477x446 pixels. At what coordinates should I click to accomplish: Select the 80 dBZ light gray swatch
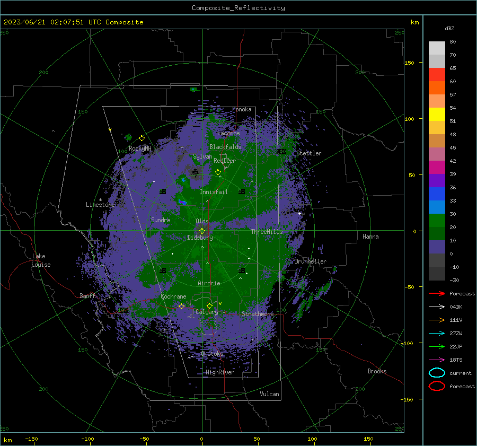pyautogui.click(x=437, y=48)
